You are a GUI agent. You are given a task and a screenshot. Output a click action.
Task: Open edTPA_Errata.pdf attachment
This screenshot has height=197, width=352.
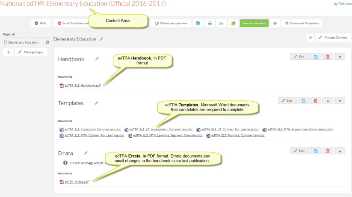pos(77,182)
